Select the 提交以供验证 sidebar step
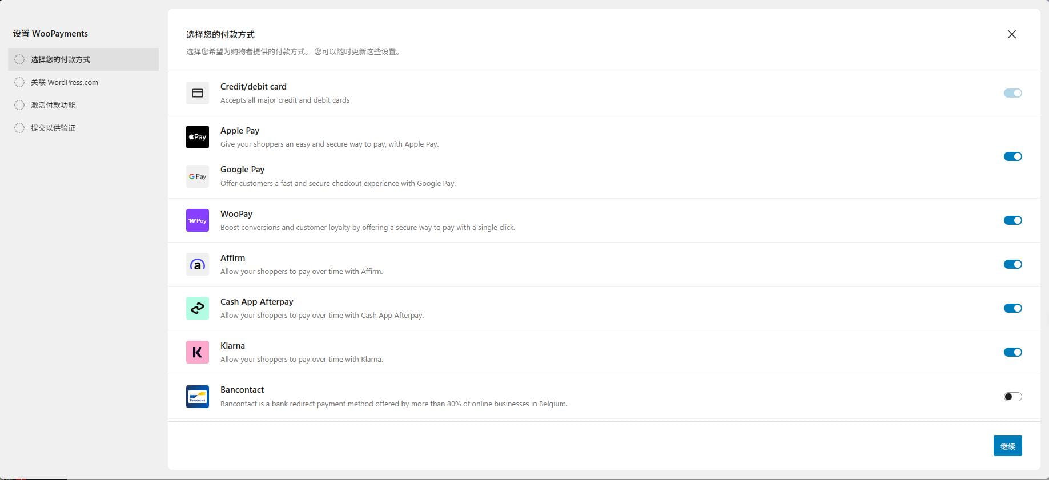Screen dimensions: 1049x480 (x=53, y=128)
